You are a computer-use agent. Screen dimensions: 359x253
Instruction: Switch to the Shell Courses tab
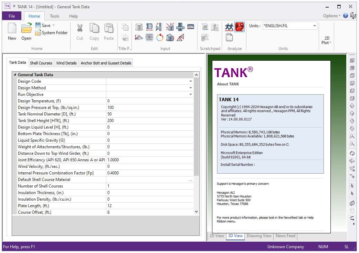point(41,63)
